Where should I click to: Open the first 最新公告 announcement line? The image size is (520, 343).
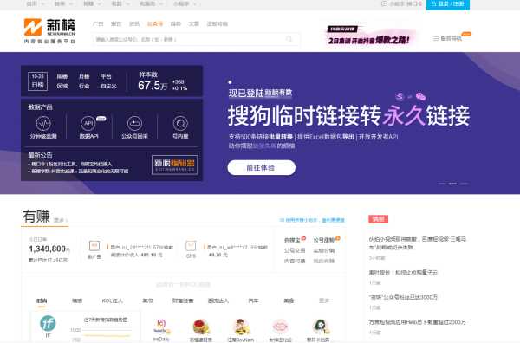[x=70, y=164]
